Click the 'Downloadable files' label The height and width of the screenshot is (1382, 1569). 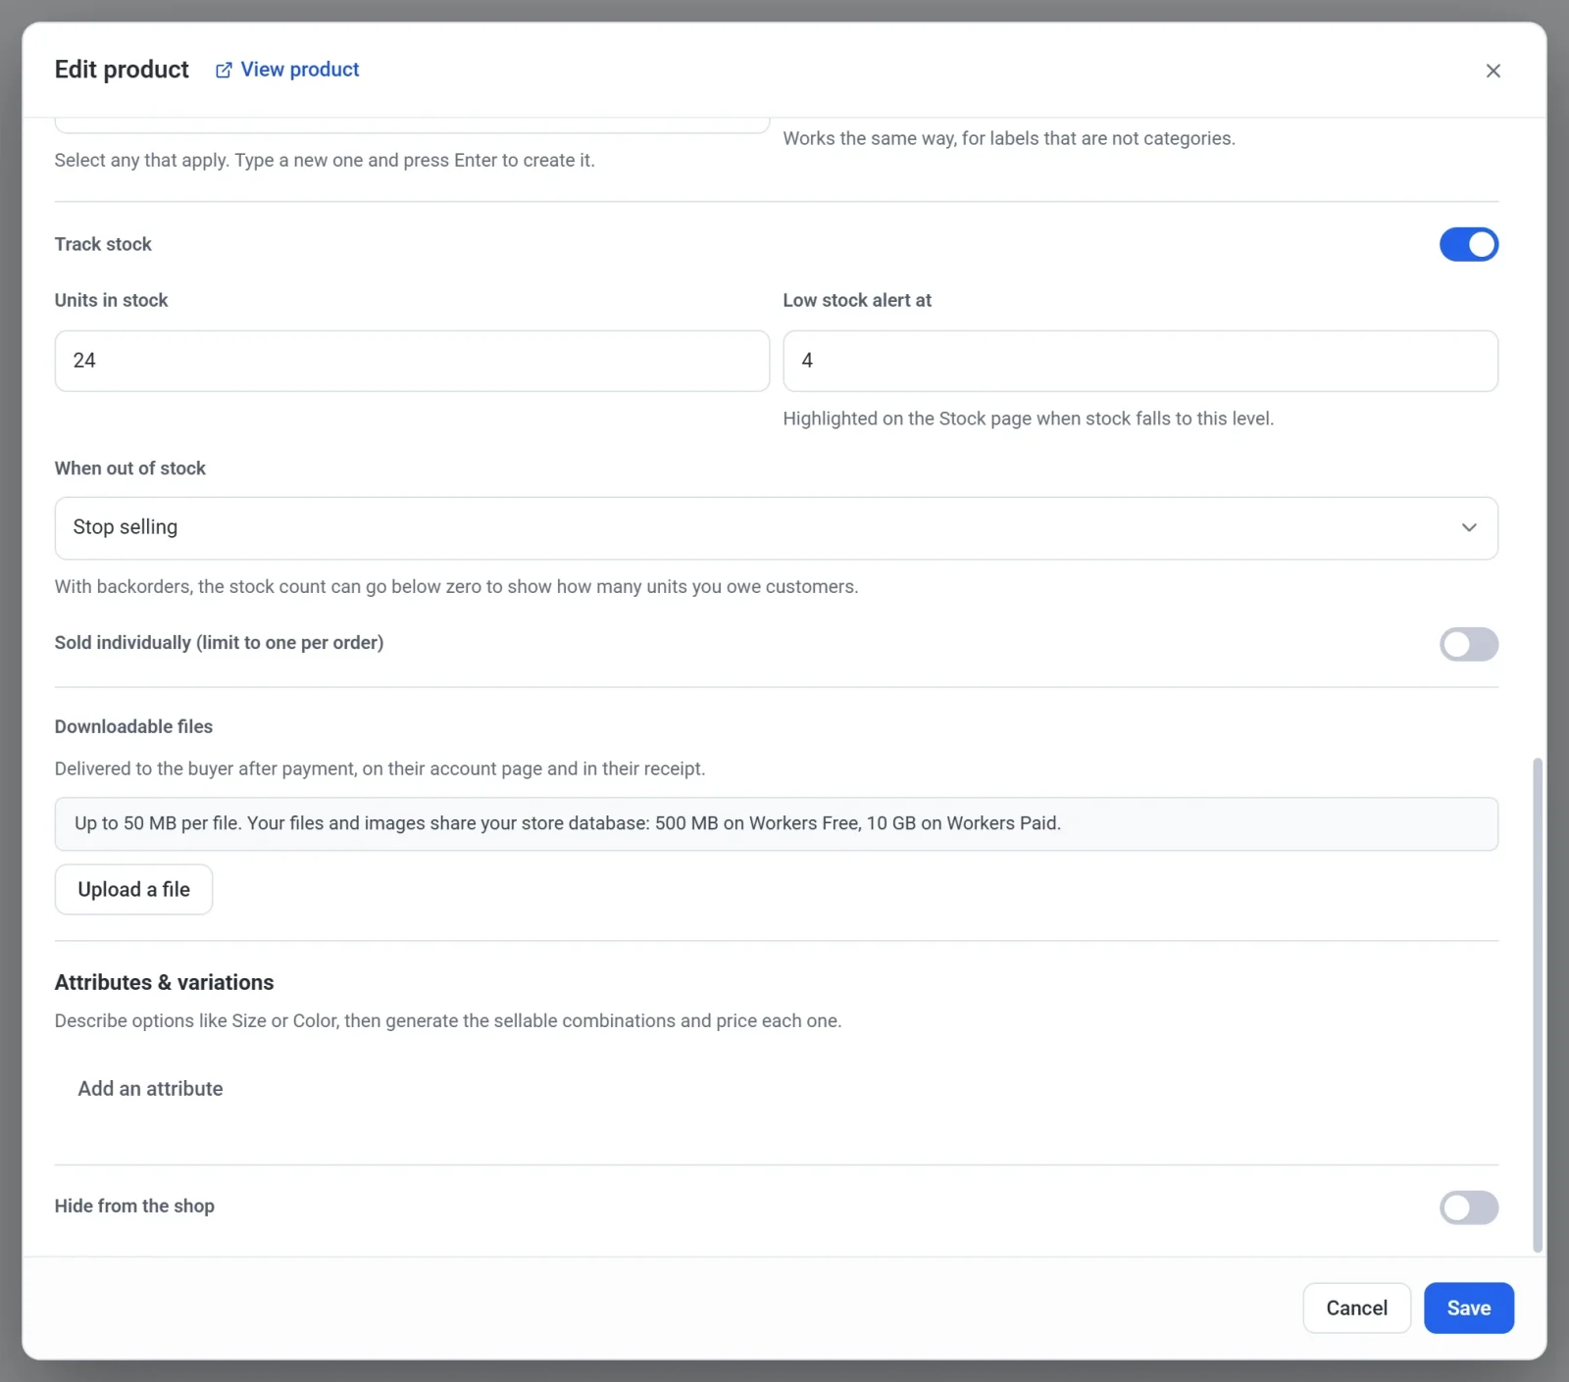point(133,726)
